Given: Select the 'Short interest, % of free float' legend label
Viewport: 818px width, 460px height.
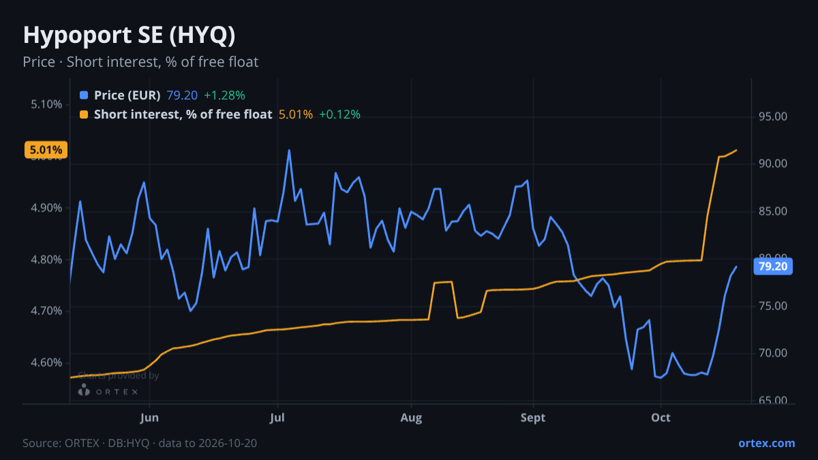Looking at the screenshot, I should point(183,114).
